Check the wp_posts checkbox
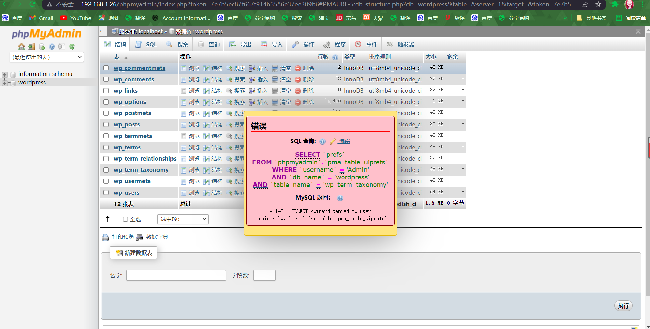The image size is (650, 329). pos(106,124)
